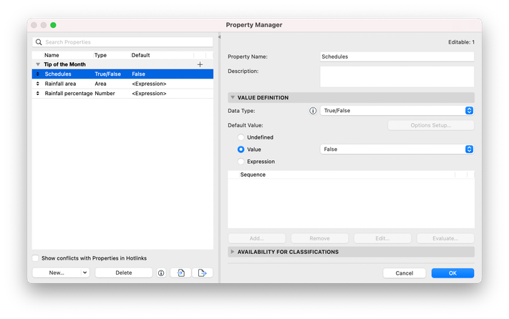Collapse the left panel with divider arrow
The height and width of the screenshot is (319, 509).
pos(220,37)
